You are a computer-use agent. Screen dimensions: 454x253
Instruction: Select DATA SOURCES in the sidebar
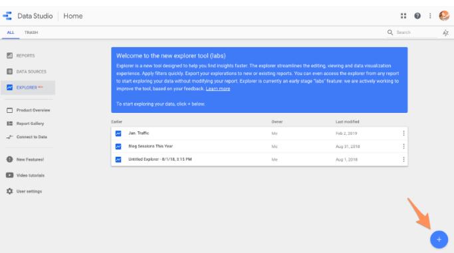(31, 72)
